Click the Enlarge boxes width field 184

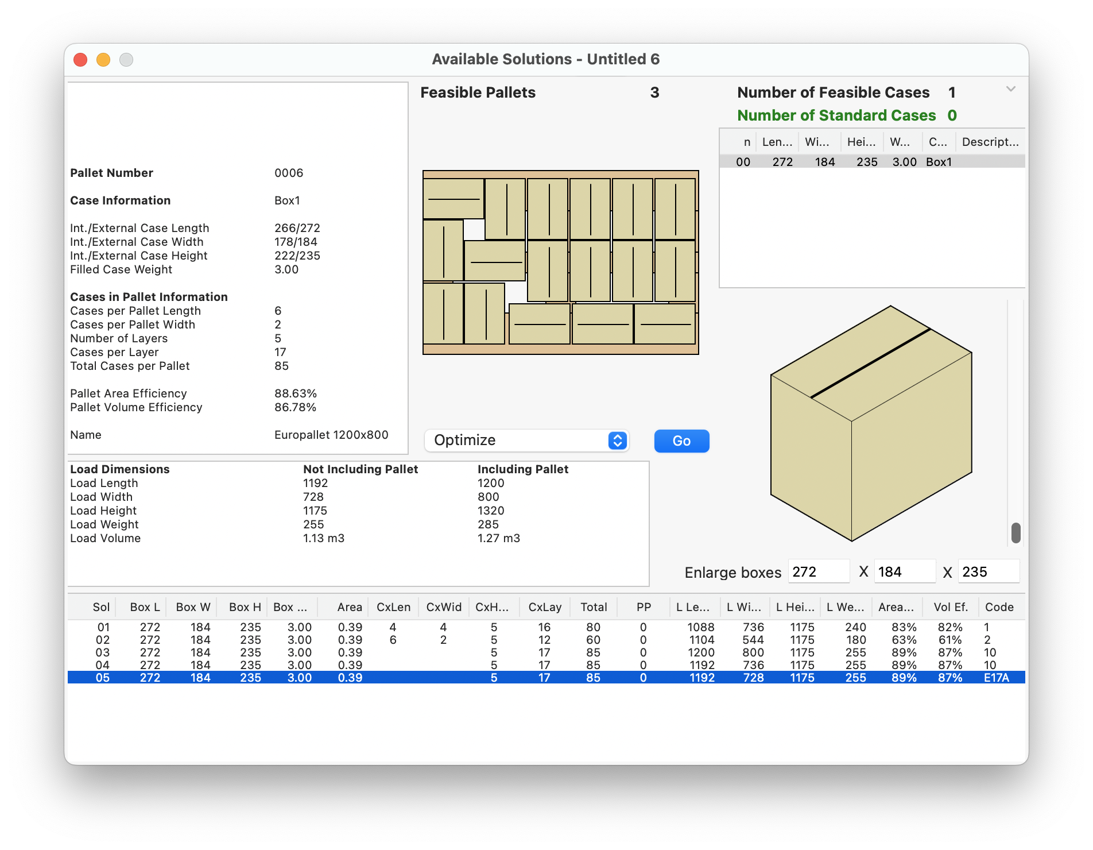click(904, 571)
